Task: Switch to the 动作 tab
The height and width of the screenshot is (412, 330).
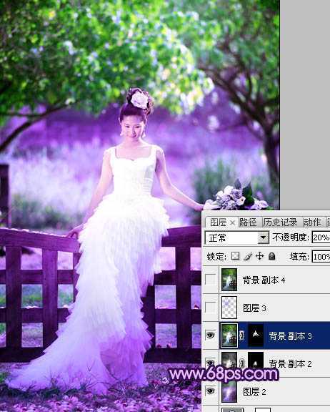Action: click(312, 222)
